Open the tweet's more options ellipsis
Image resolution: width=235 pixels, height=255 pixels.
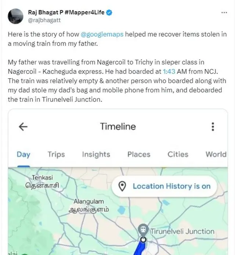point(224,12)
